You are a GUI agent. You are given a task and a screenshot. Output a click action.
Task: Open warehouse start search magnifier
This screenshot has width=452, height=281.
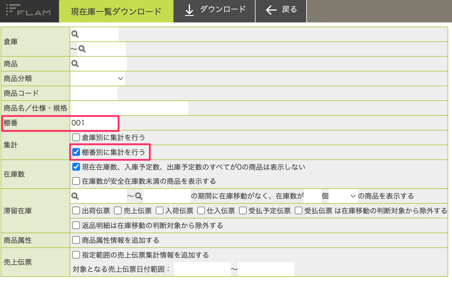click(75, 34)
